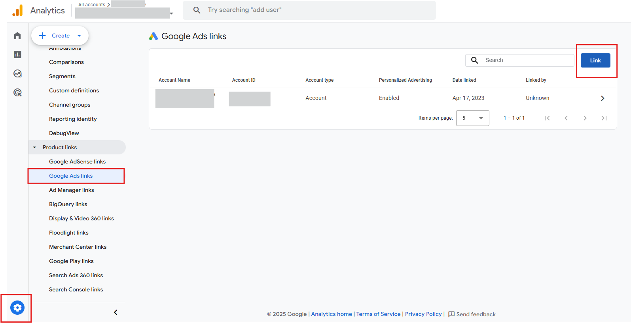This screenshot has width=631, height=323.
Task: Open Comparisons settings
Action: (66, 62)
